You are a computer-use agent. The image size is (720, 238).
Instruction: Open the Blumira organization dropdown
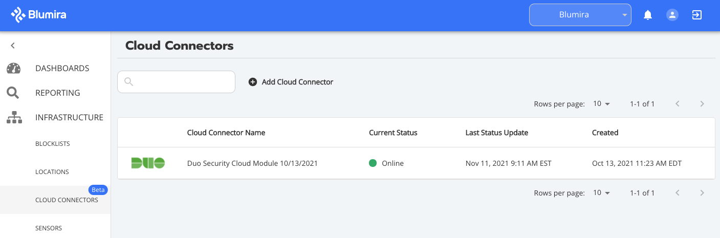580,15
